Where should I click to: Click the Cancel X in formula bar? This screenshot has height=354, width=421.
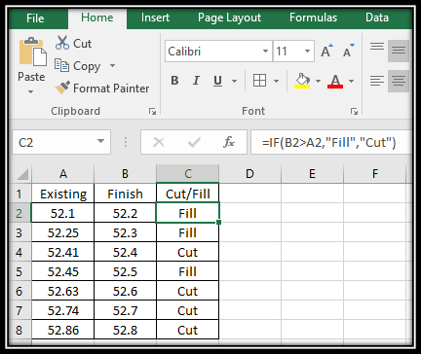tap(159, 142)
